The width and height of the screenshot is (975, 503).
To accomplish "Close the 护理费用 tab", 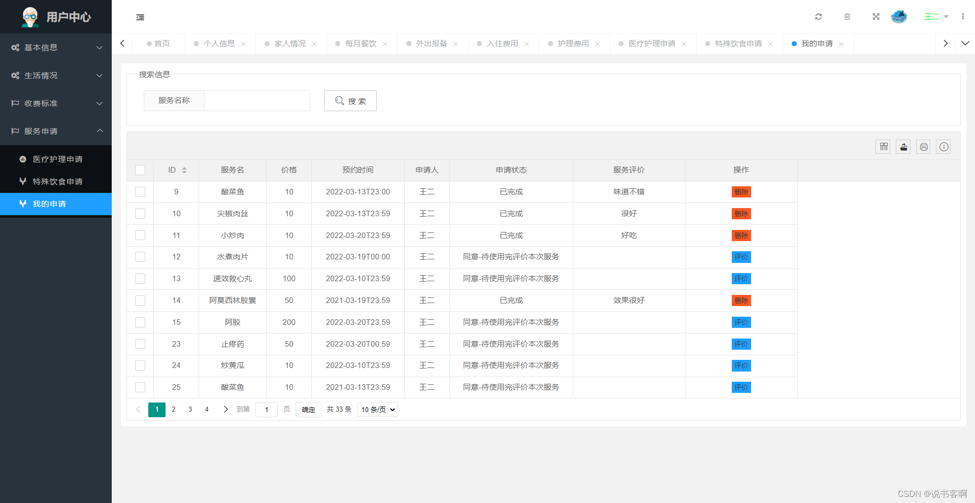I will (598, 44).
